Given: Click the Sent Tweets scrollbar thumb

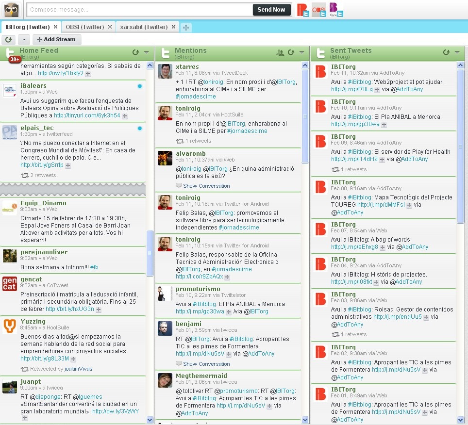Looking at the screenshot, I should (460, 146).
